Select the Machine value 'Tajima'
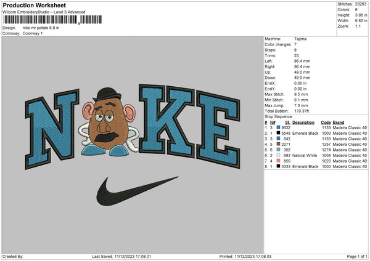The height and width of the screenshot is (261, 370). 300,39
